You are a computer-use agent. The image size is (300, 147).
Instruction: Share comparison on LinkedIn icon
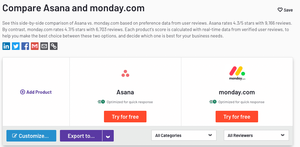click(x=6, y=46)
